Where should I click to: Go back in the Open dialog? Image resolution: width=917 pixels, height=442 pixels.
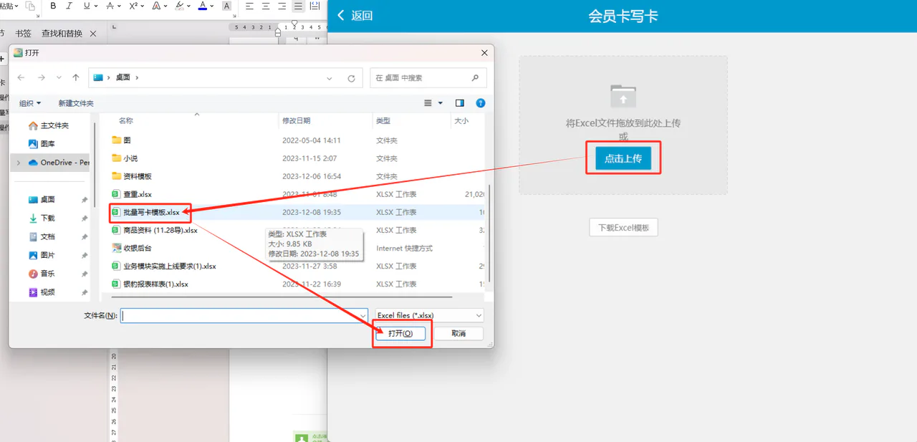pos(21,78)
